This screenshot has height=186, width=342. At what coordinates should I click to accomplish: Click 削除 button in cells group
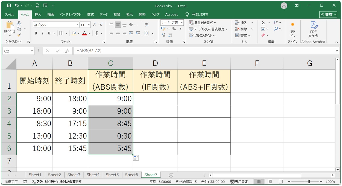(241, 29)
